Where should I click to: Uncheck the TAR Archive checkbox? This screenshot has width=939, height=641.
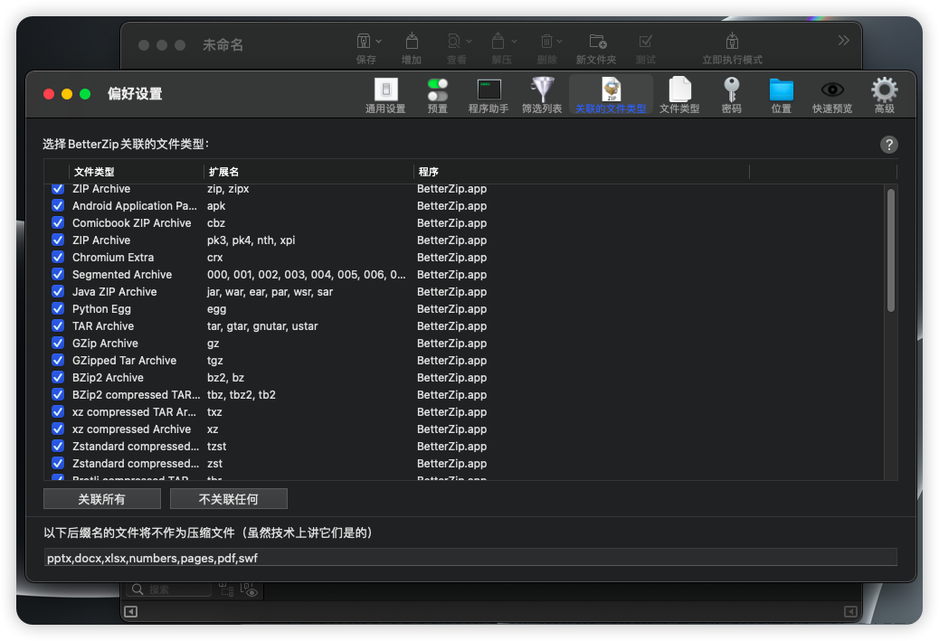tap(58, 326)
